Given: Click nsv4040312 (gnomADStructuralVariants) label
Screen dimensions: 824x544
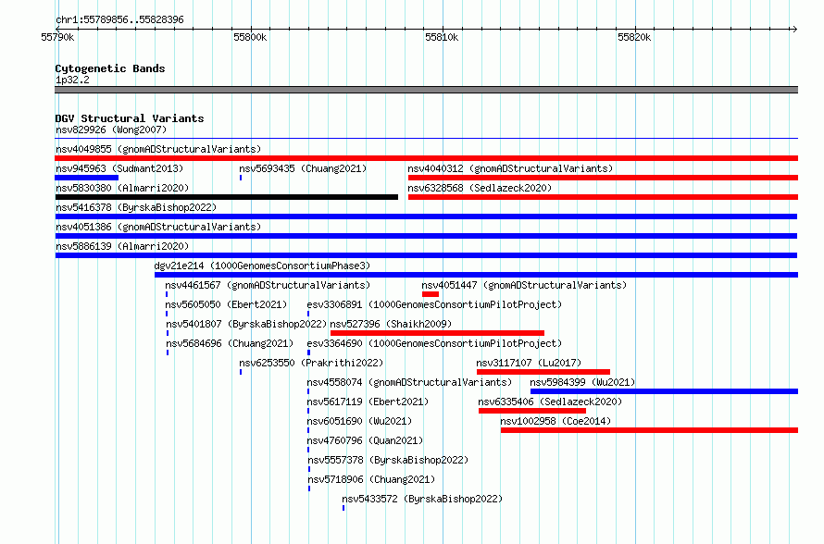Looking at the screenshot, I should [510, 168].
